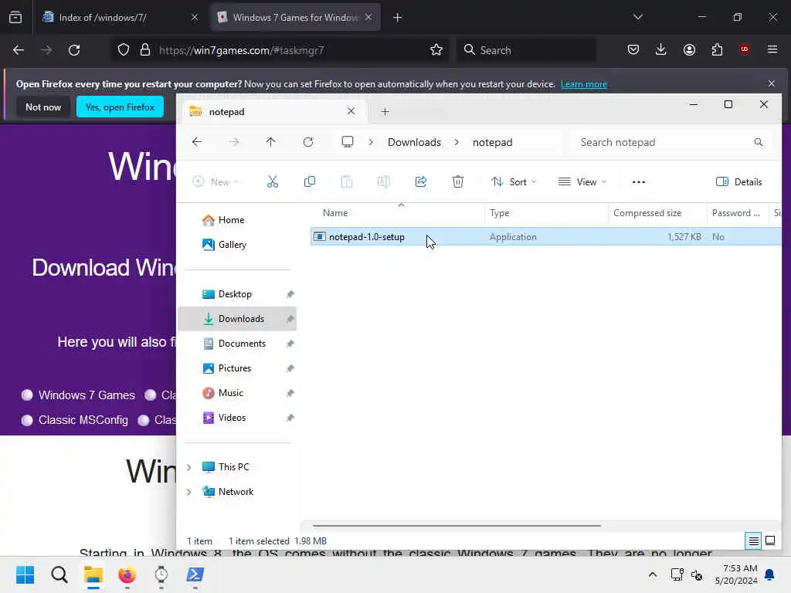Click the Firefox site padlock icon
The width and height of the screenshot is (791, 593).
[145, 49]
